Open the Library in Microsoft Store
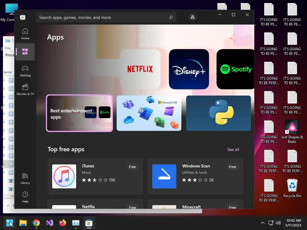This screenshot has width=307, height=230. [x=25, y=178]
